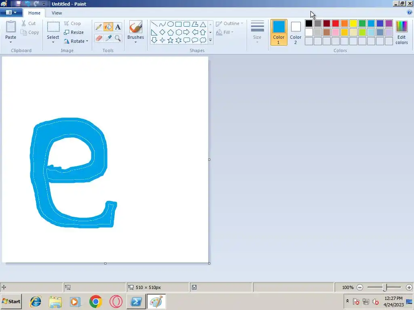Screen dimensions: 414x310
Task: Choose the green color swatch
Action: (x=362, y=23)
